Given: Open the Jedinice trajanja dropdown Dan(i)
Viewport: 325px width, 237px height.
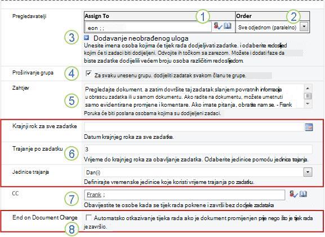Looking at the screenshot, I should pos(308,172).
